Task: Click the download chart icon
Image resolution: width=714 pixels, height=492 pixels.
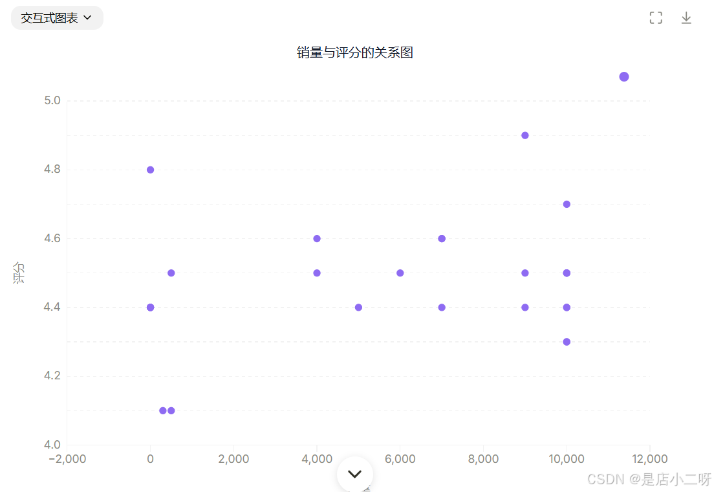Action: click(x=686, y=18)
